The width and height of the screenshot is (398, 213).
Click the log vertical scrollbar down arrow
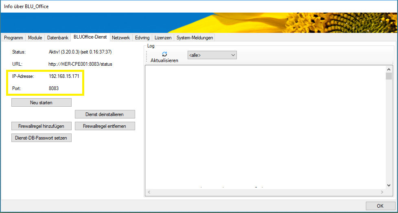tap(389, 185)
